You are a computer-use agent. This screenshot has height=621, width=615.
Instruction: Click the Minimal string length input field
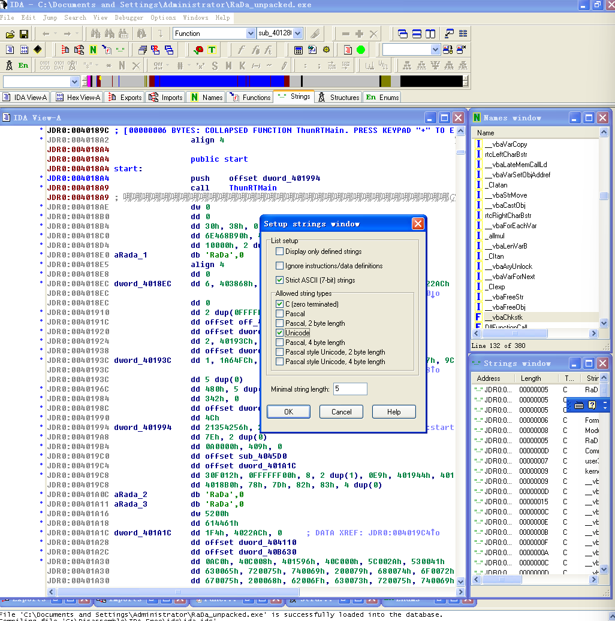(x=350, y=389)
